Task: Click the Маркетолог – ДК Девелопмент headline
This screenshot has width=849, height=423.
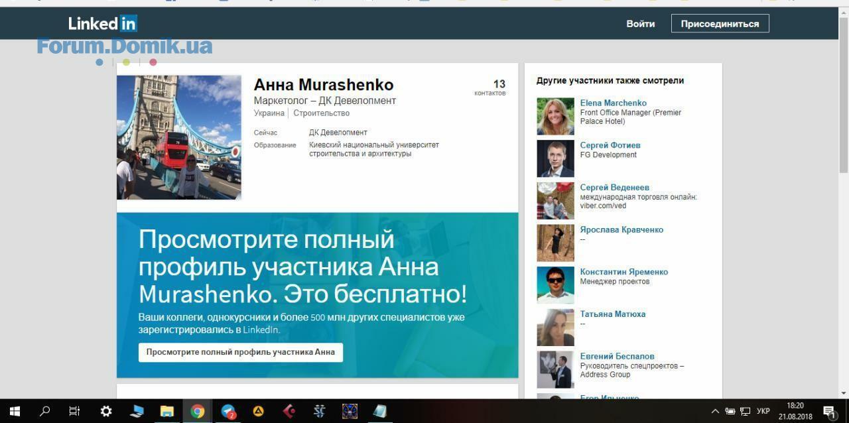Action: tap(325, 101)
